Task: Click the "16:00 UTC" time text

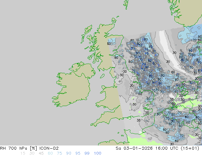Action: pos(167,148)
